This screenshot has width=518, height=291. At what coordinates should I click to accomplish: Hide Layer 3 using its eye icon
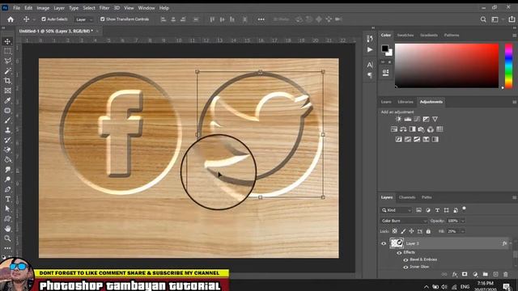[384, 243]
